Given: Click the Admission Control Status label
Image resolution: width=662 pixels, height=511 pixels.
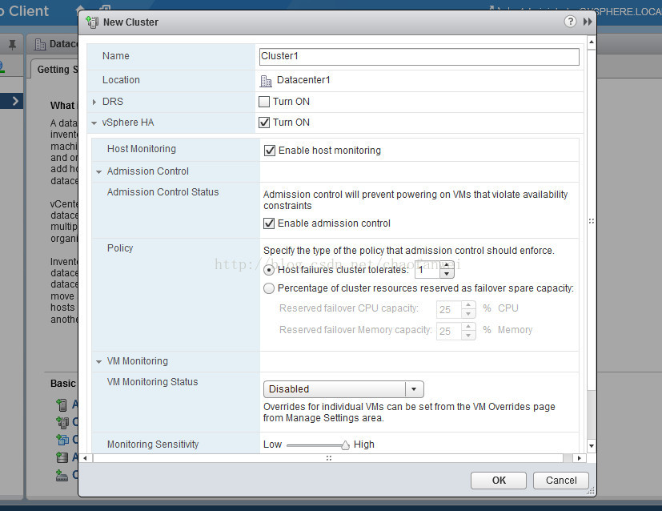Looking at the screenshot, I should point(162,192).
